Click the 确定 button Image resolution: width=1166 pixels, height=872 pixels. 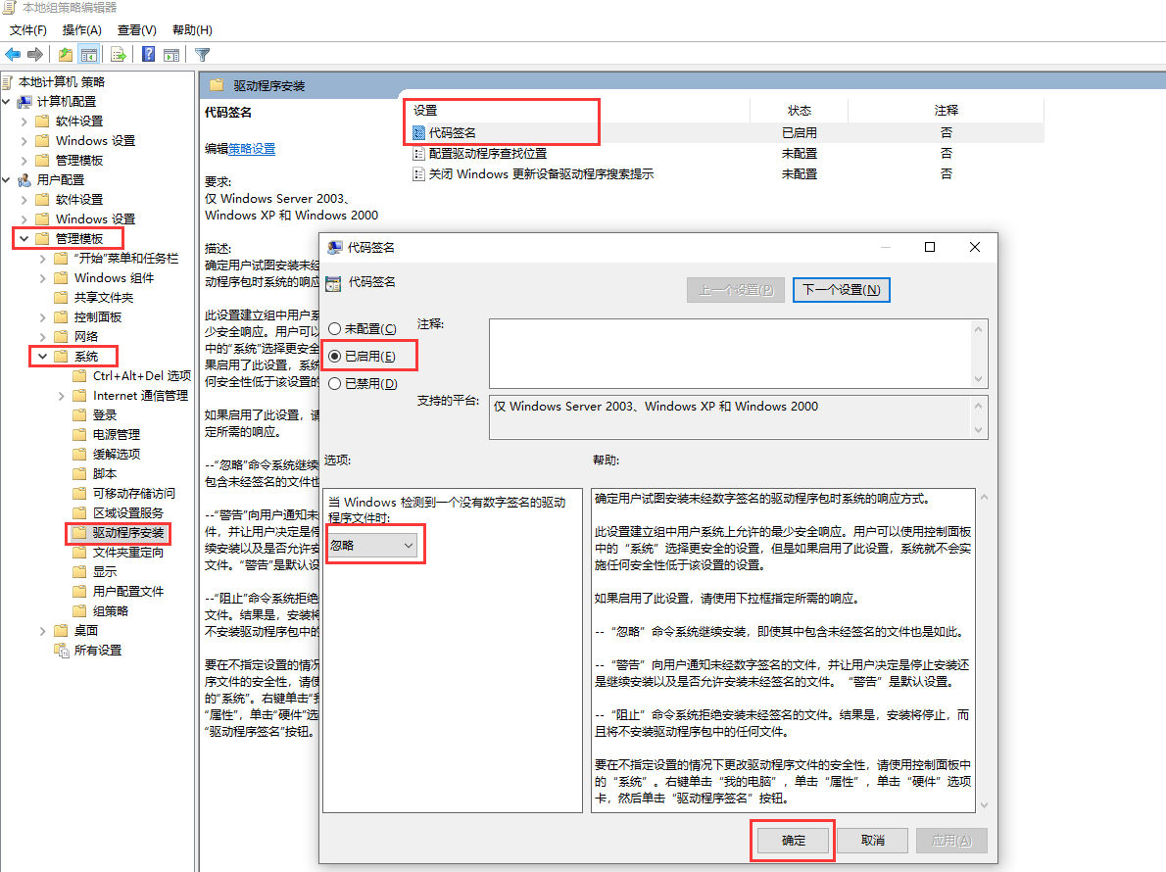(x=793, y=841)
